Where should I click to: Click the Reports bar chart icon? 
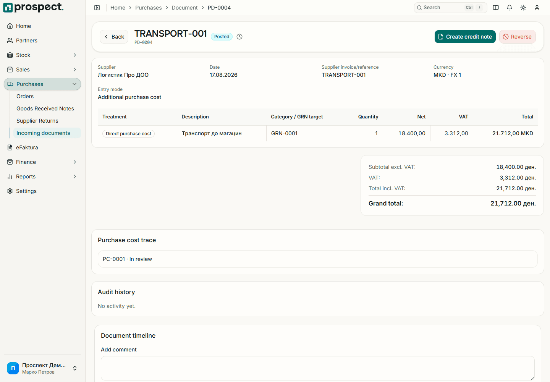pyautogui.click(x=10, y=176)
